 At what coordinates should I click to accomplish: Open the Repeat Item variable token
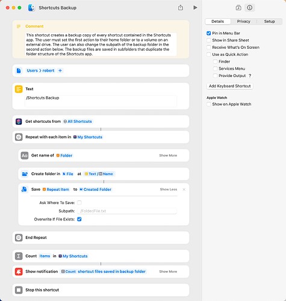point(56,190)
